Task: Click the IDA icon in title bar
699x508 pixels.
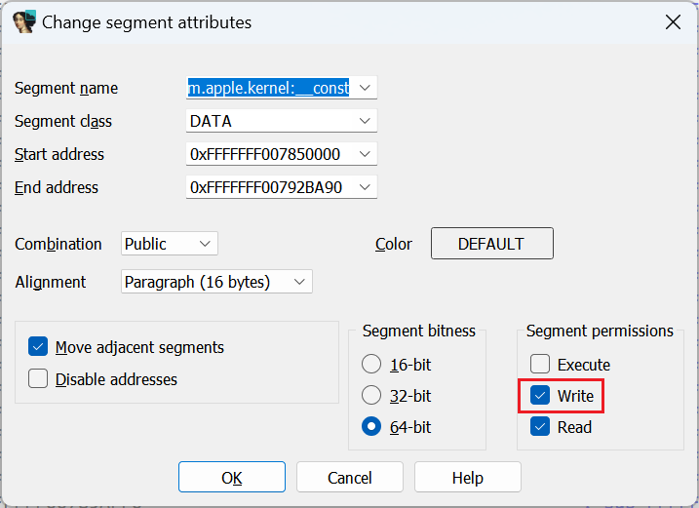Action: 24,21
